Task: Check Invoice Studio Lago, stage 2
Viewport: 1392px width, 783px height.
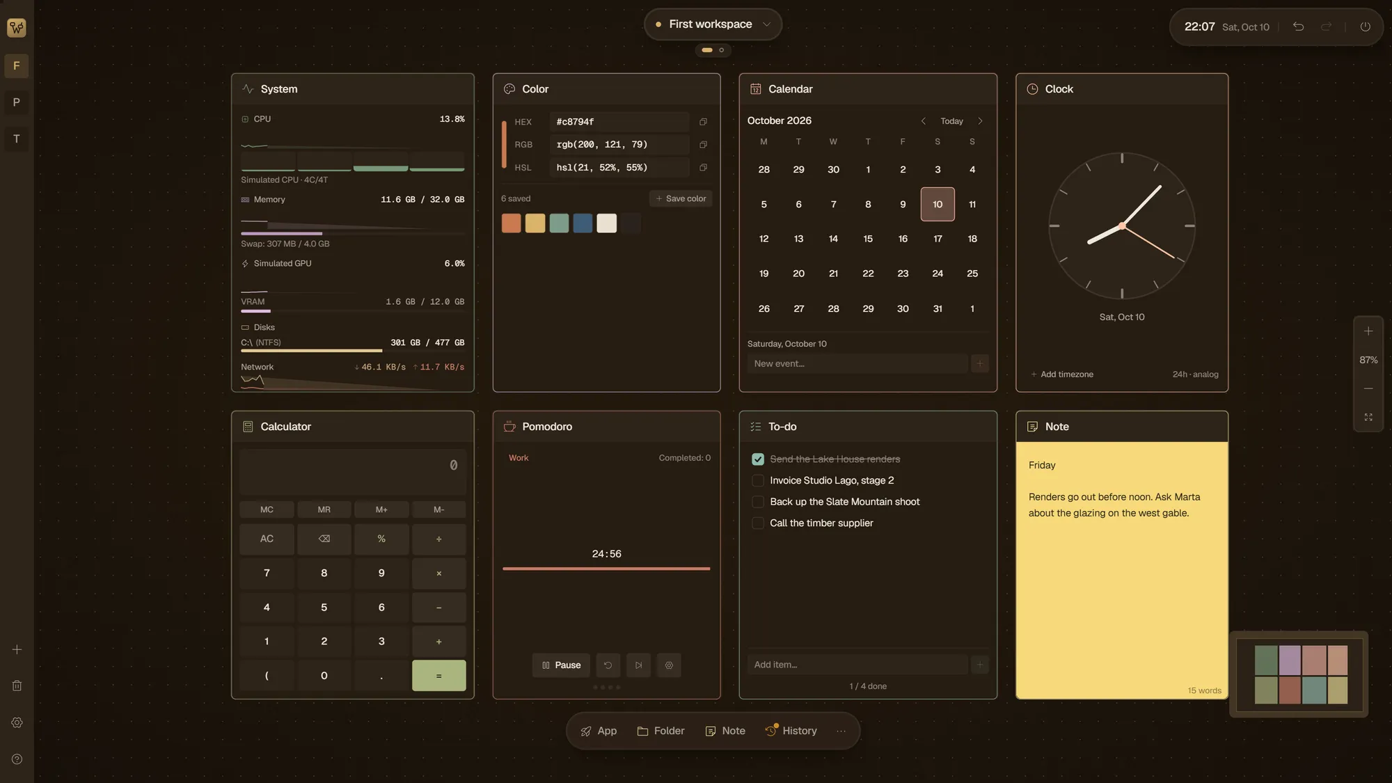Action: click(x=758, y=480)
